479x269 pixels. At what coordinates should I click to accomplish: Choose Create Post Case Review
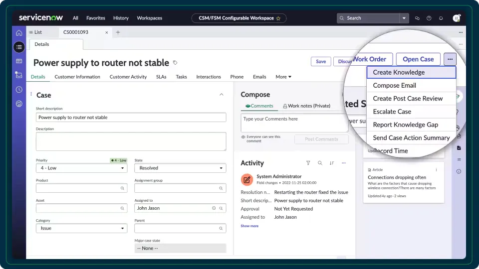pyautogui.click(x=411, y=99)
